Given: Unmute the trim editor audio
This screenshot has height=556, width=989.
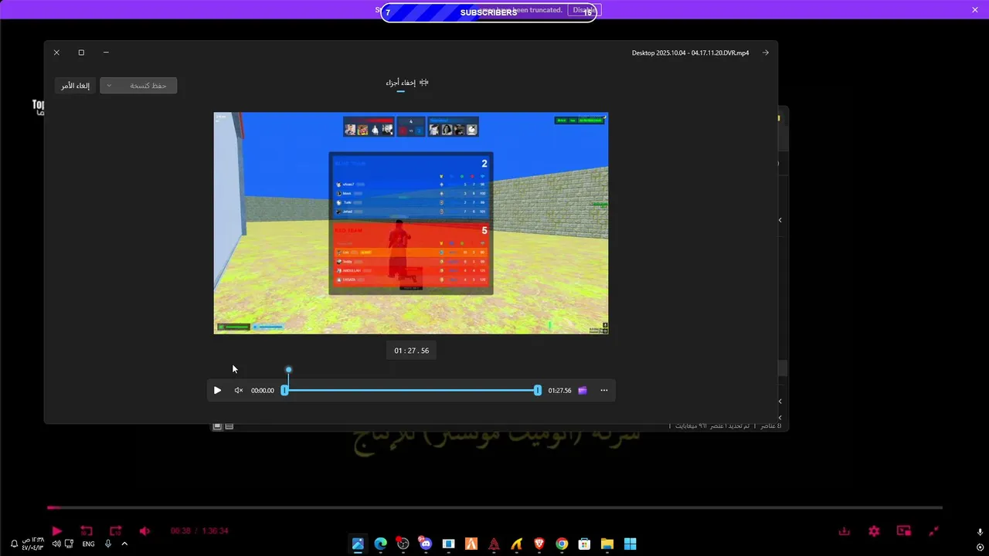Looking at the screenshot, I should coord(239,391).
